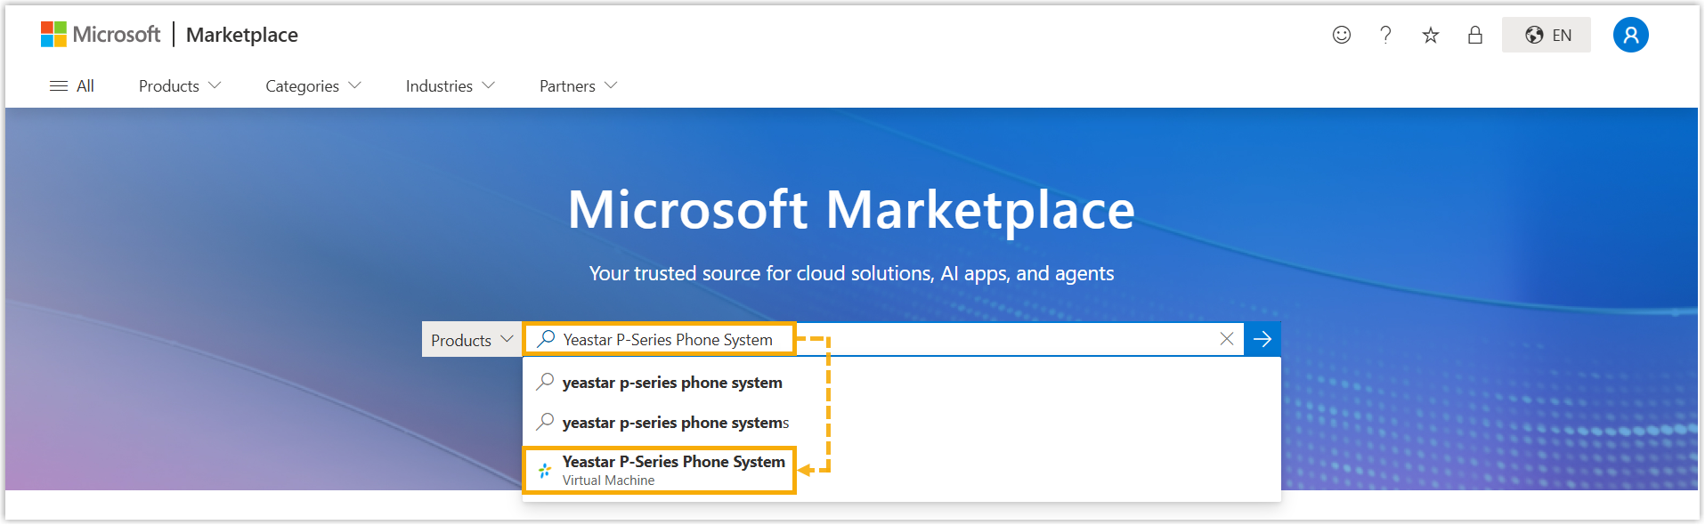Expand the Categories navigation menu
This screenshot has height=525, width=1705.
click(313, 86)
